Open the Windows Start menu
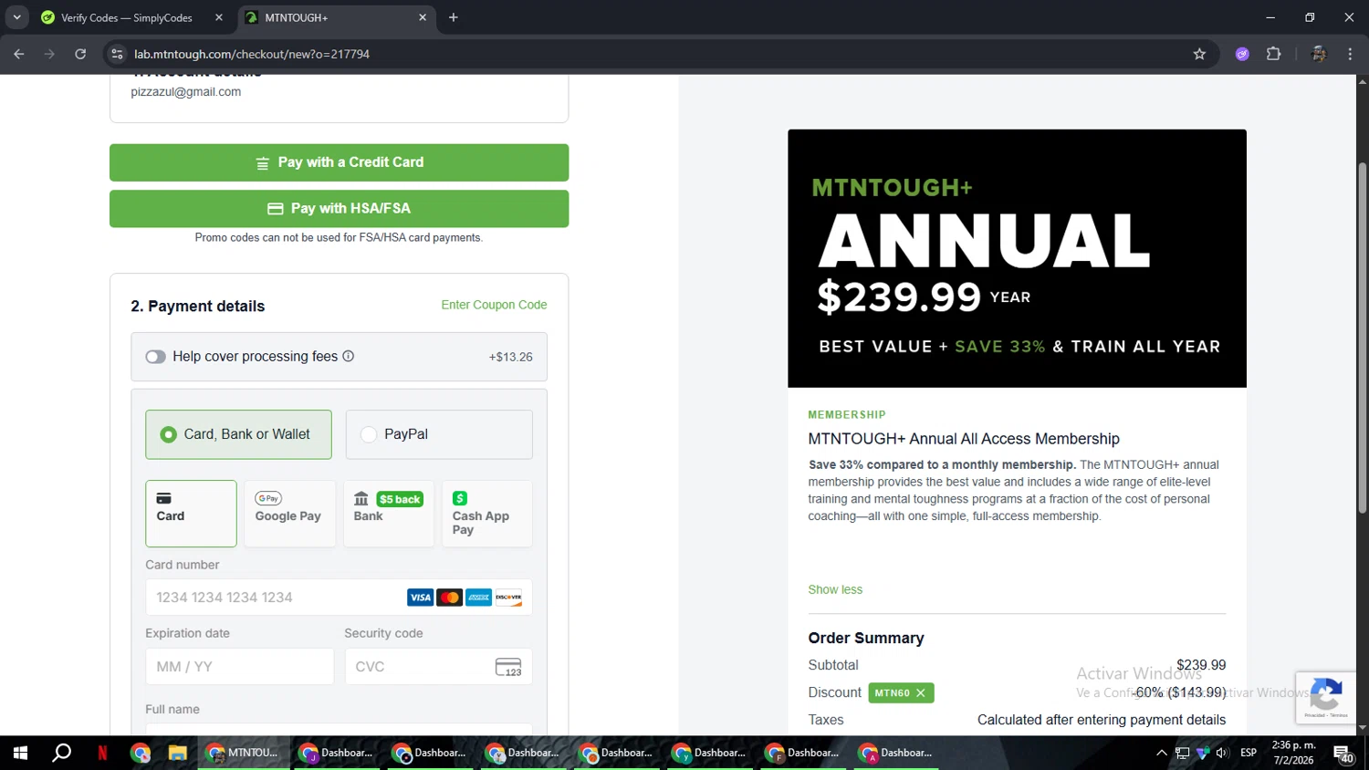The width and height of the screenshot is (1369, 770). pos(20,753)
